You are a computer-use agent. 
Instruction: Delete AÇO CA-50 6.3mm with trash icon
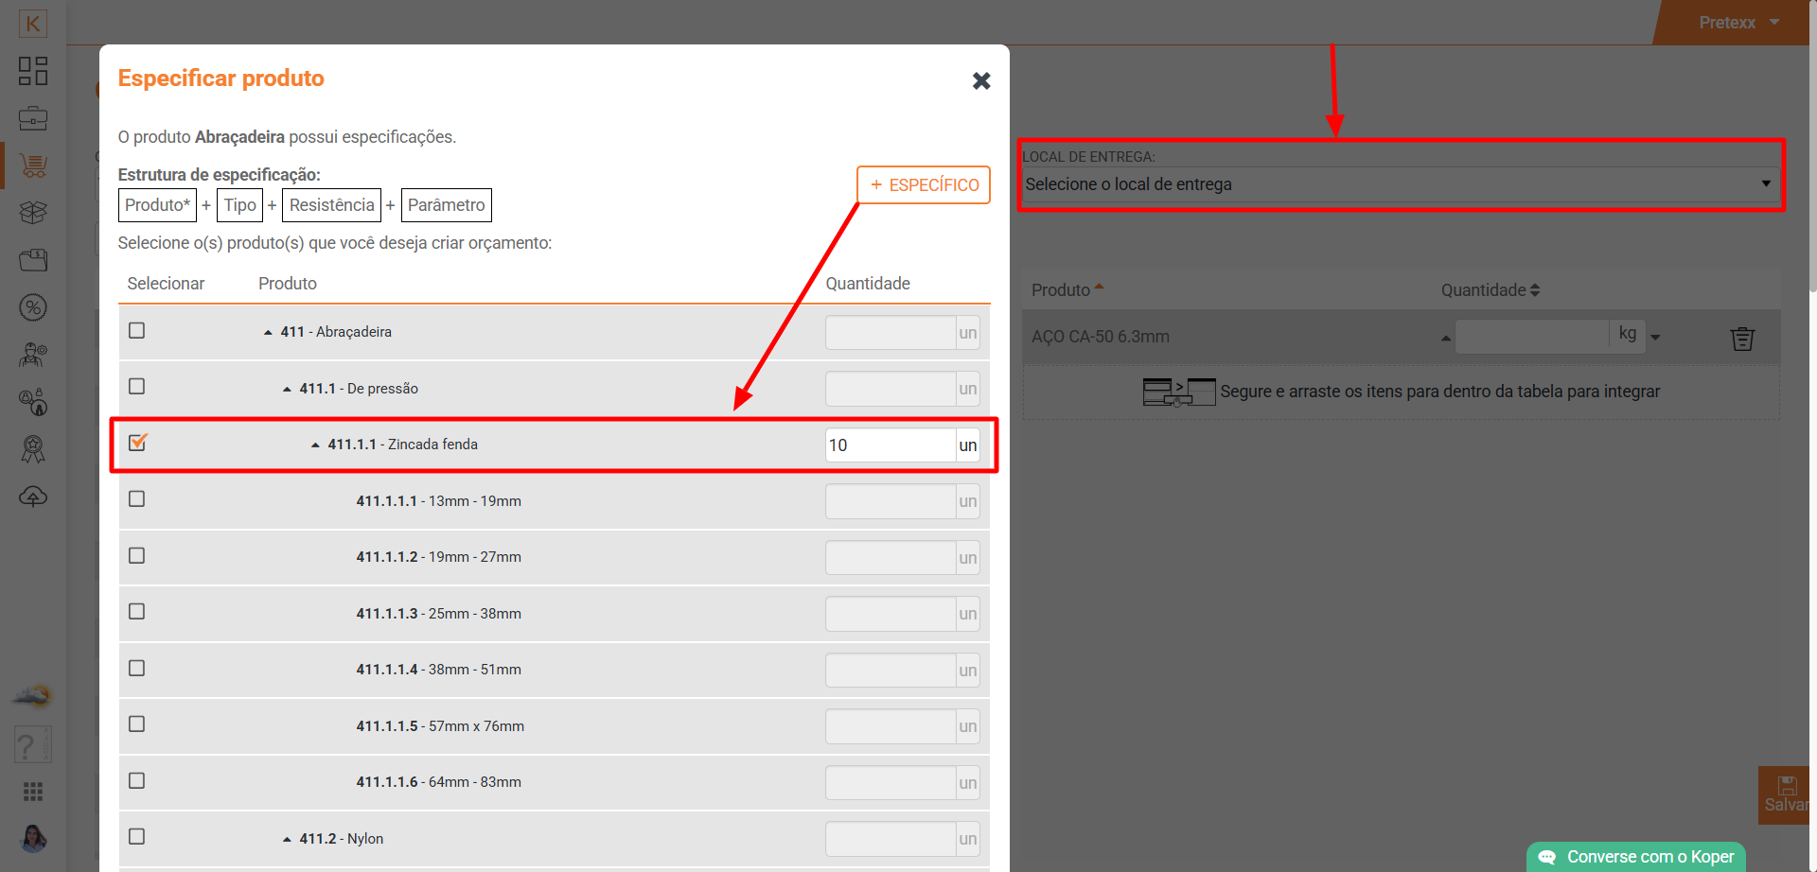coord(1742,338)
